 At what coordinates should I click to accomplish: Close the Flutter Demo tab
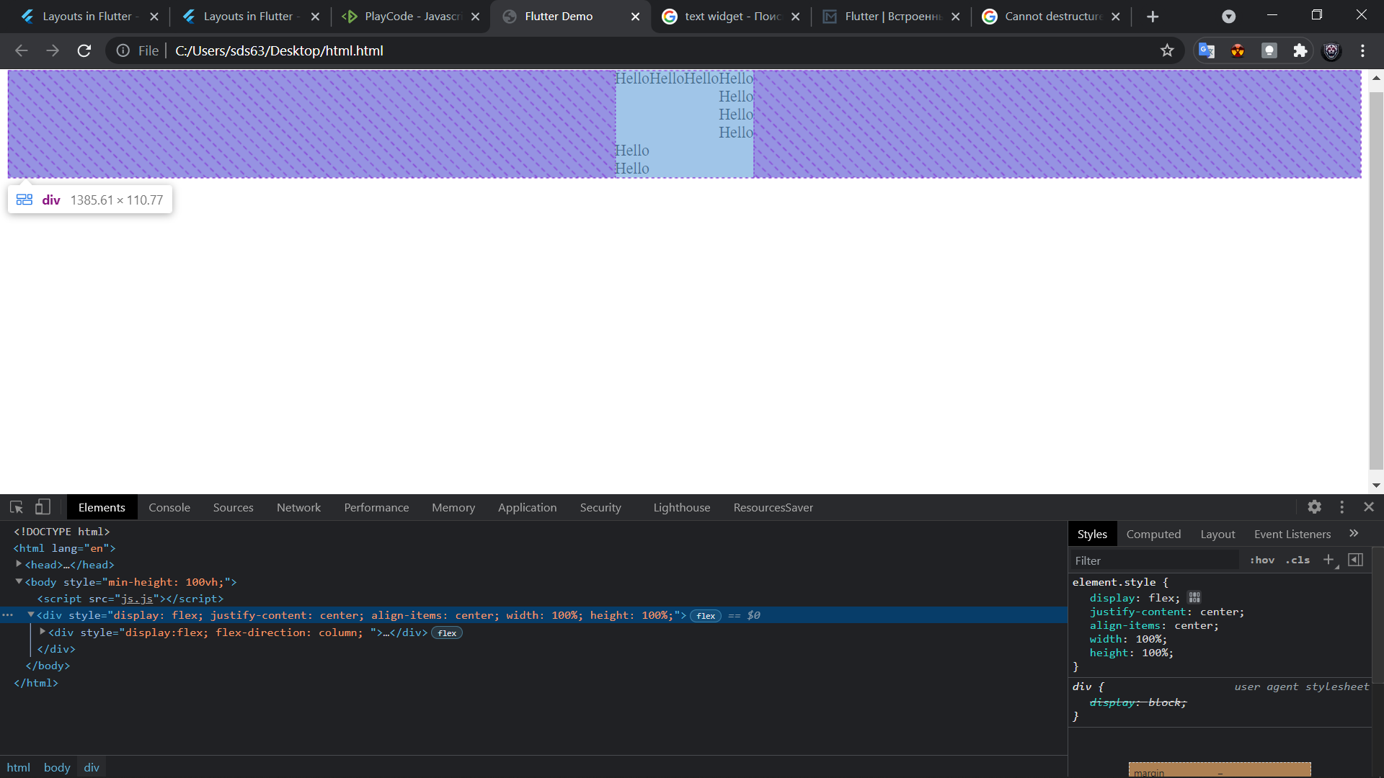click(x=635, y=17)
